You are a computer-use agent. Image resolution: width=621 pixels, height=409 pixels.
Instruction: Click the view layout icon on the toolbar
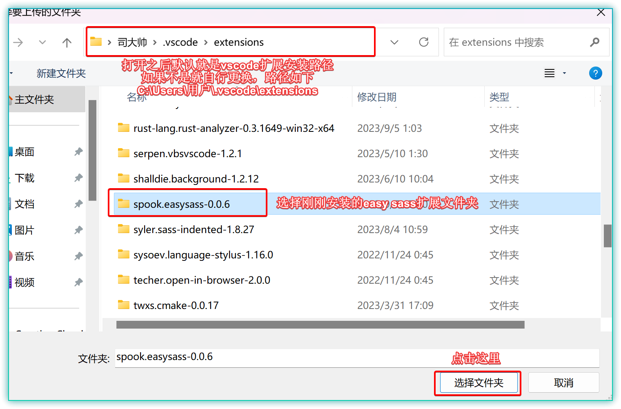pos(549,73)
